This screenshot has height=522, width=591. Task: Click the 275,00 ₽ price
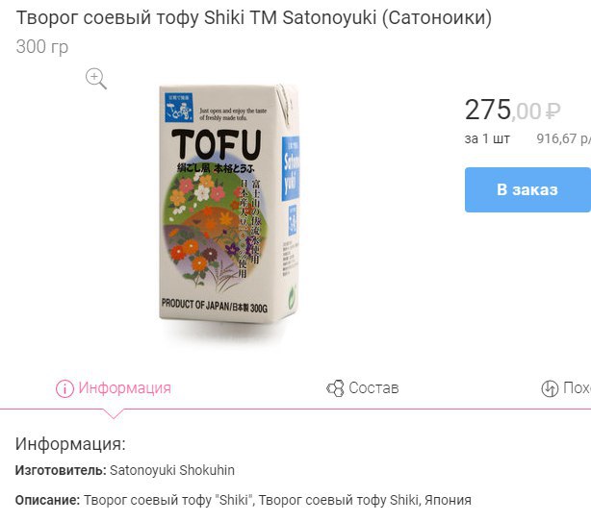(512, 110)
